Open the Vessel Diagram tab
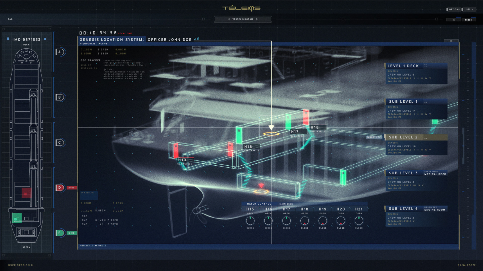The width and height of the screenshot is (483, 271). click(243, 19)
